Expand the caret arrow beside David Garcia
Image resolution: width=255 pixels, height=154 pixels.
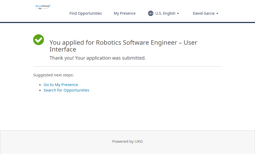[217, 13]
